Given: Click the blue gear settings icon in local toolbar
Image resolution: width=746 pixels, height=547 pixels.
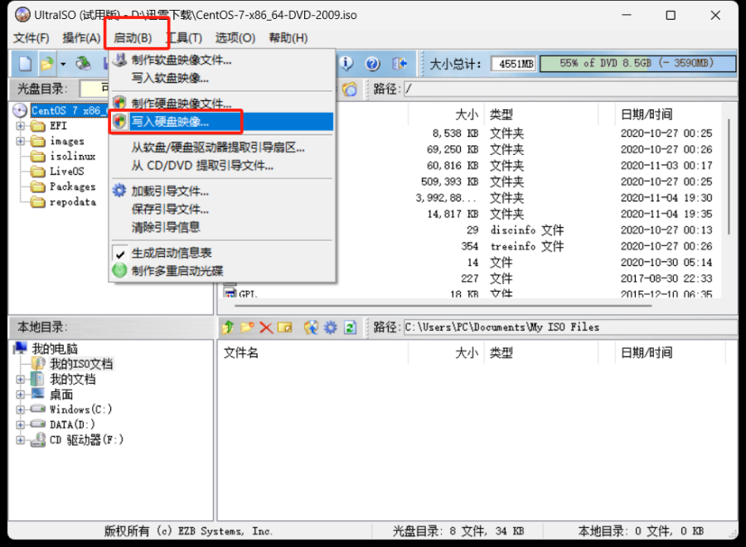Looking at the screenshot, I should pyautogui.click(x=330, y=327).
